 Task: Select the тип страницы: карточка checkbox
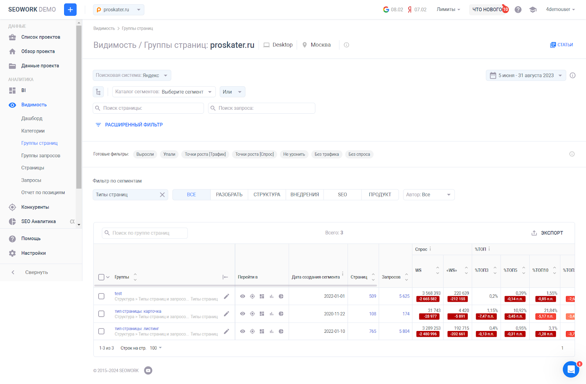coord(101,314)
